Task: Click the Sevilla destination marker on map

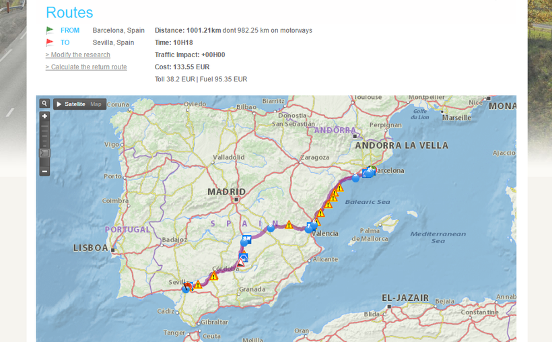Action: click(x=187, y=287)
